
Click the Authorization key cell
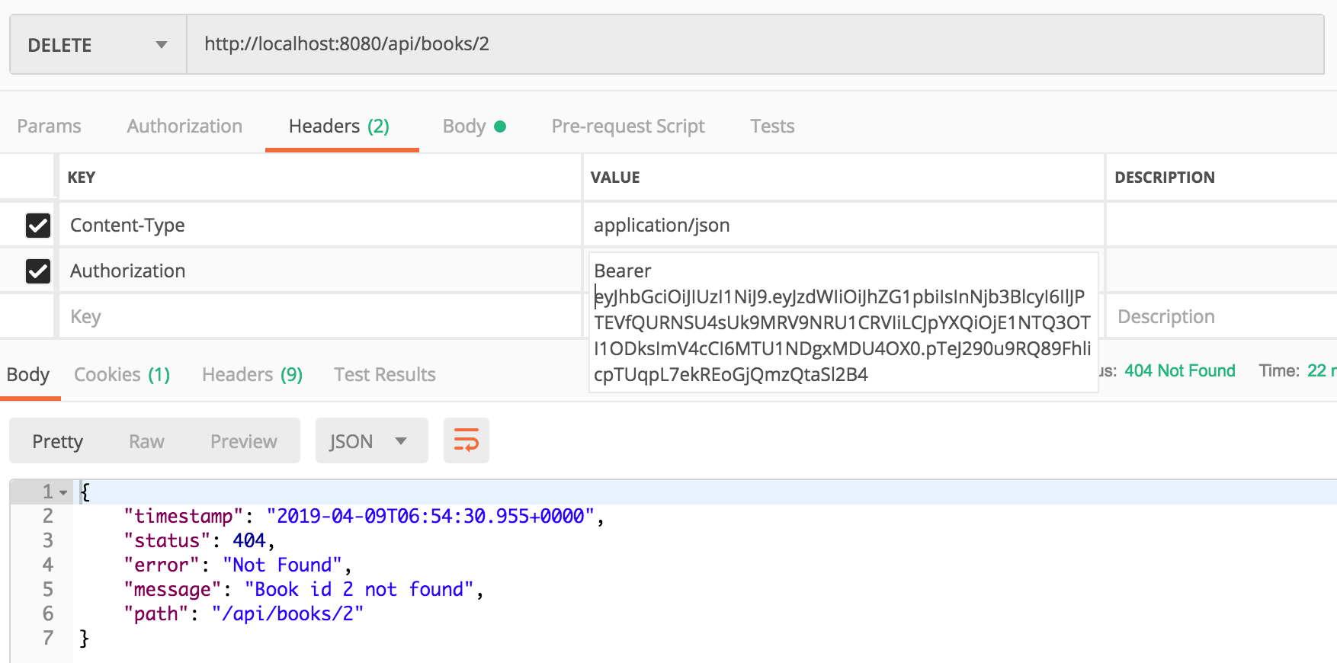coord(320,271)
